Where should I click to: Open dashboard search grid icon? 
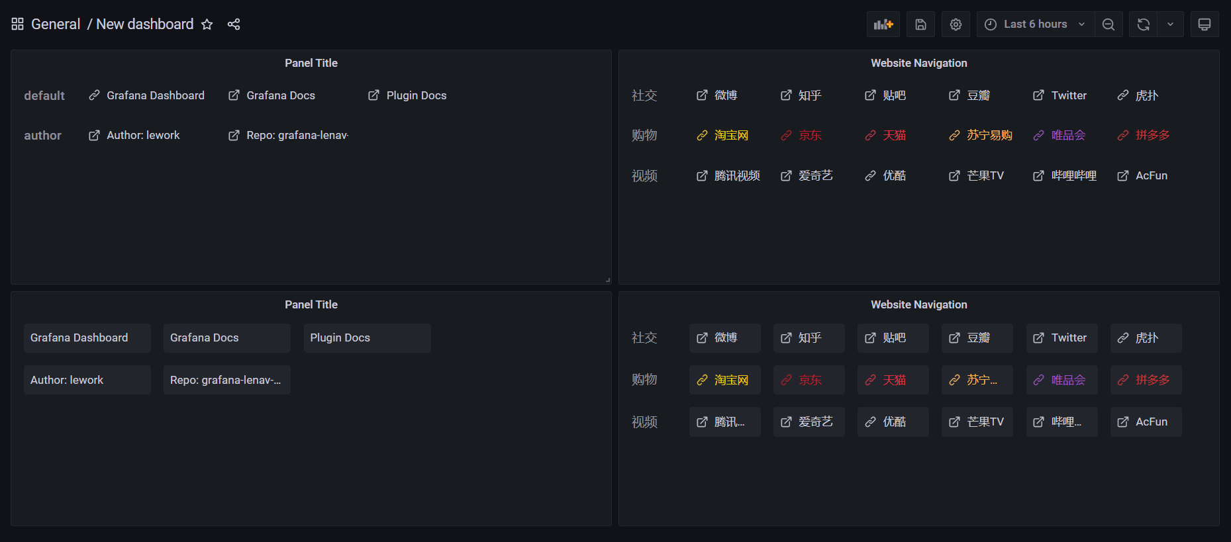point(18,24)
